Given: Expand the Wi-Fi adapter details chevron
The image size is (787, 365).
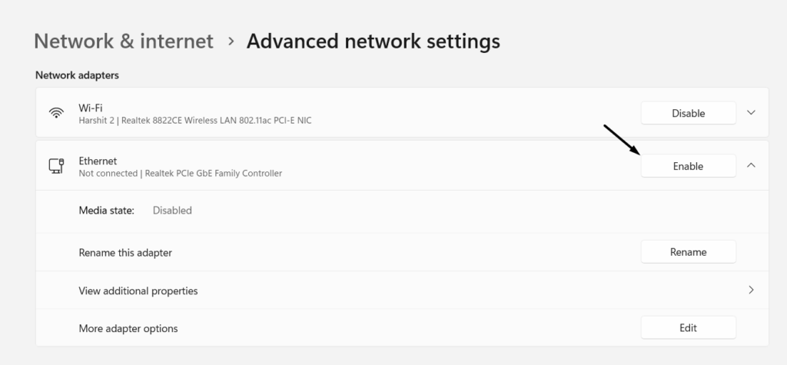Looking at the screenshot, I should pyautogui.click(x=751, y=113).
